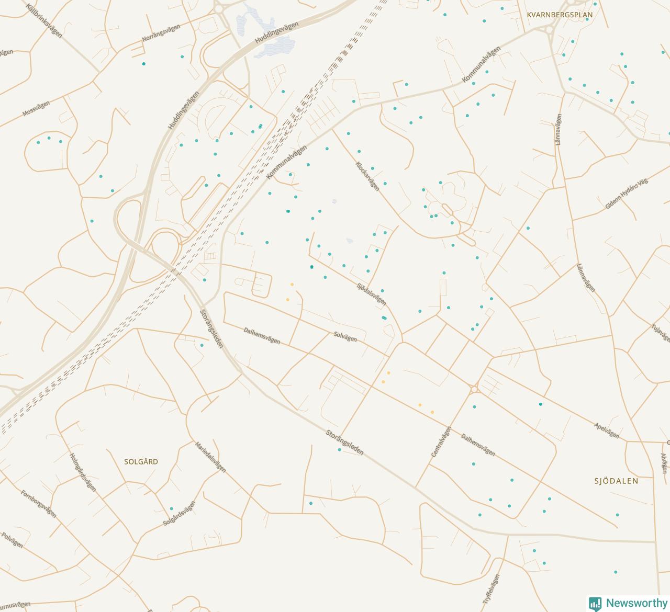The image size is (670, 612).
Task: Click the Tryffelvägen street label
Action: pos(491,590)
